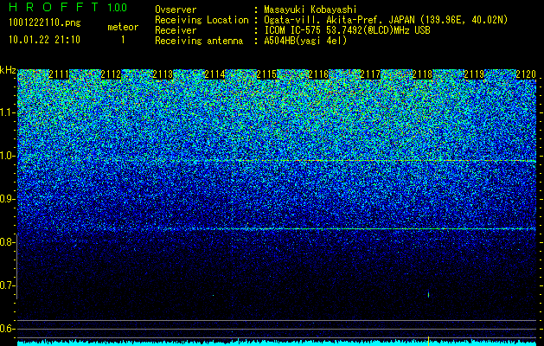Screen dimensions: 544x346
Task: Click the 2116 time axis label
Action: (x=318, y=74)
